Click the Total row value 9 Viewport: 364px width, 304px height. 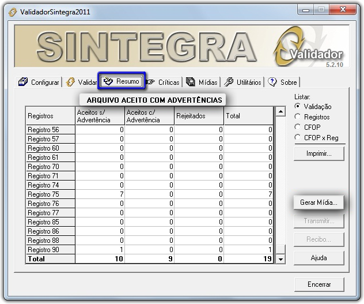pyautogui.click(x=150, y=259)
